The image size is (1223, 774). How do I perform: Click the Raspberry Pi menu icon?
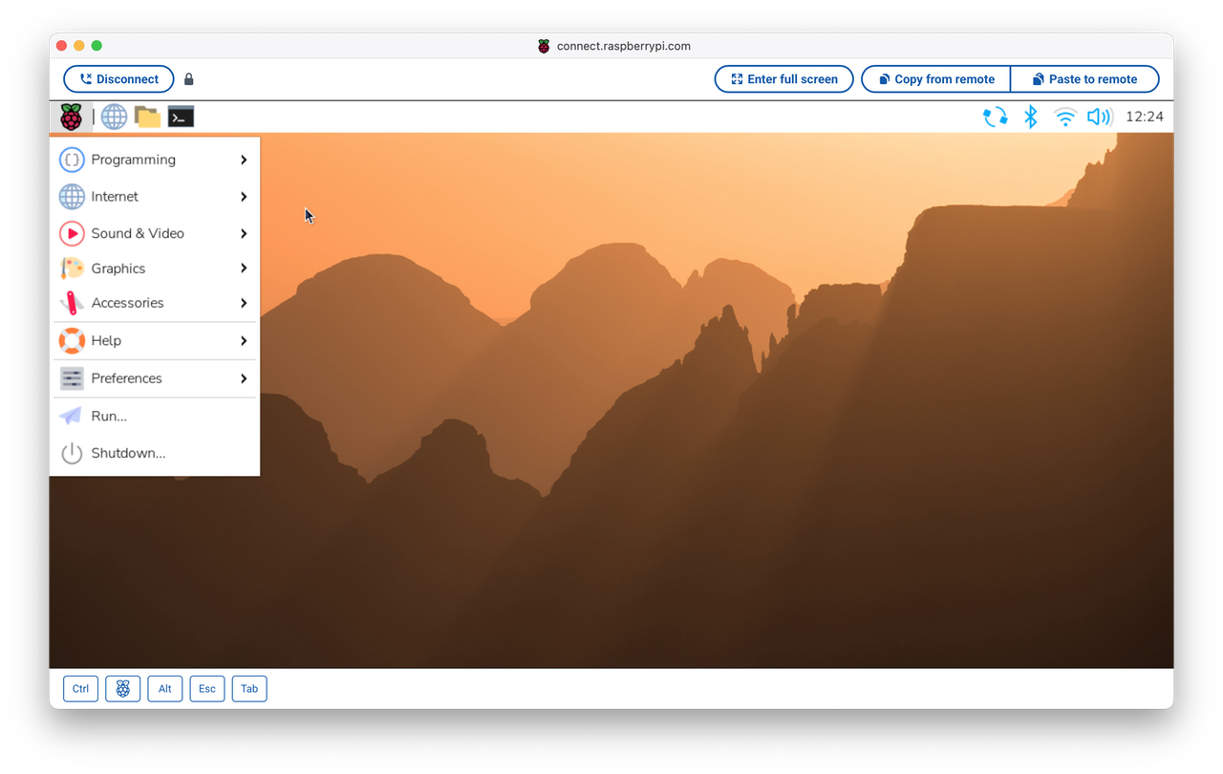(72, 116)
